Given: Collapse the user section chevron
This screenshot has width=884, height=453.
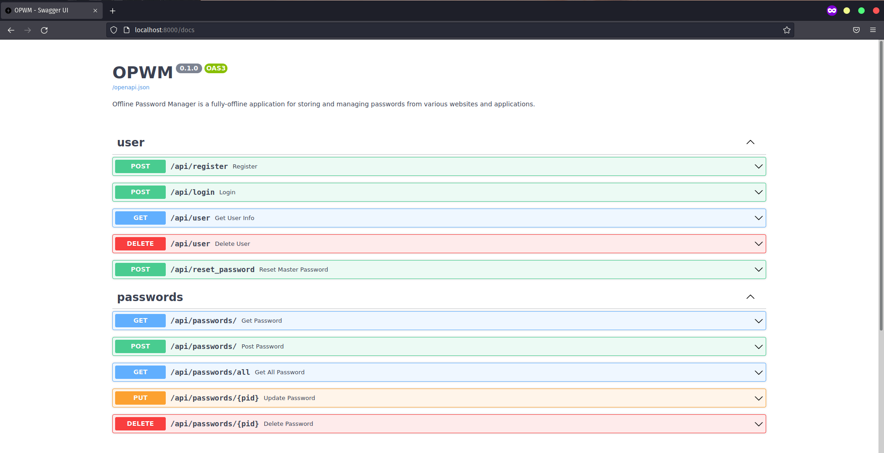Looking at the screenshot, I should click(750, 142).
